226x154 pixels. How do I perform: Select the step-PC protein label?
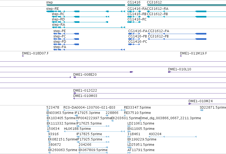tap(59, 36)
